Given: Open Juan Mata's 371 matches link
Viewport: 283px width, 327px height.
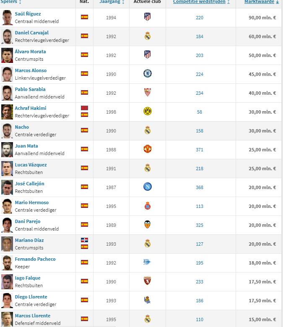Looking at the screenshot, I should tap(199, 150).
